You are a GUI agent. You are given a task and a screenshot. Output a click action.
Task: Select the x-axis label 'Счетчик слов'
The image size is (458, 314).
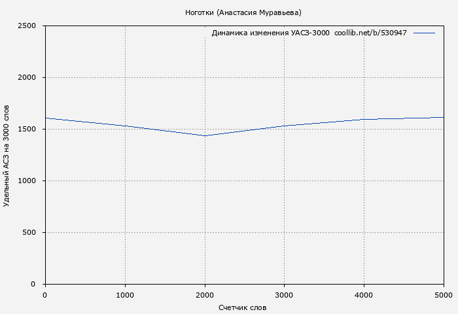click(x=243, y=307)
